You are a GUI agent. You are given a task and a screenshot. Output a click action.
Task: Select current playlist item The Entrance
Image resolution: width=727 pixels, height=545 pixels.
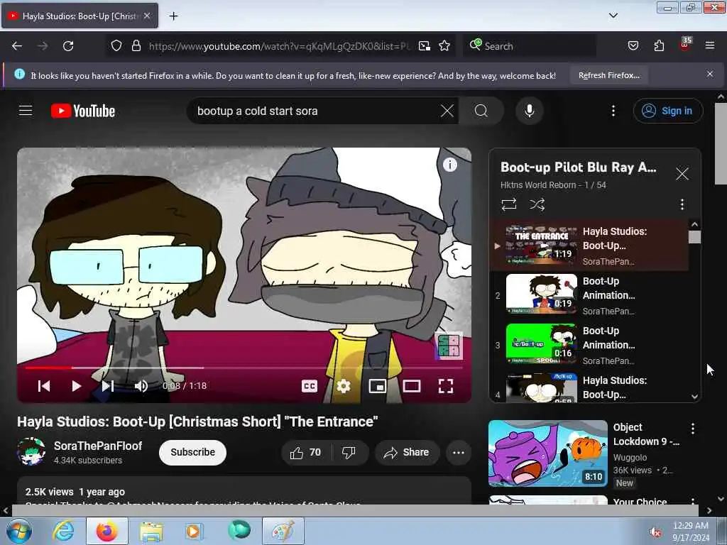(x=589, y=246)
